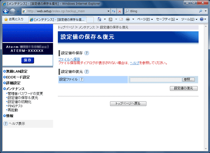Screen dimensions: 210x153
Task: Click the トップページへ戻る button
Action: pyautogui.click(x=128, y=104)
